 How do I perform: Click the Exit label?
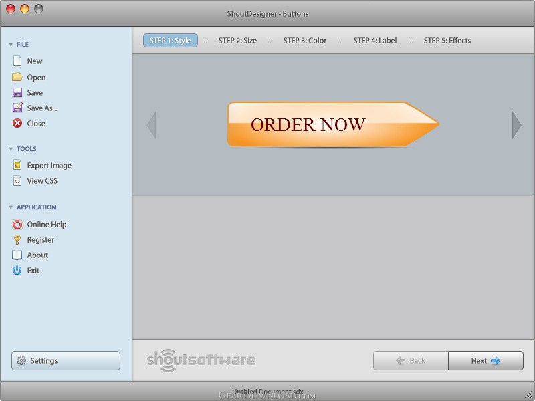[33, 270]
